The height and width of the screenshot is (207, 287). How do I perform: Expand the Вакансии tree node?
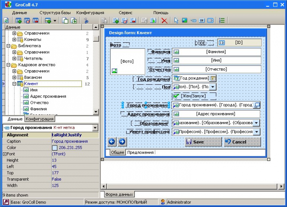click(x=14, y=78)
